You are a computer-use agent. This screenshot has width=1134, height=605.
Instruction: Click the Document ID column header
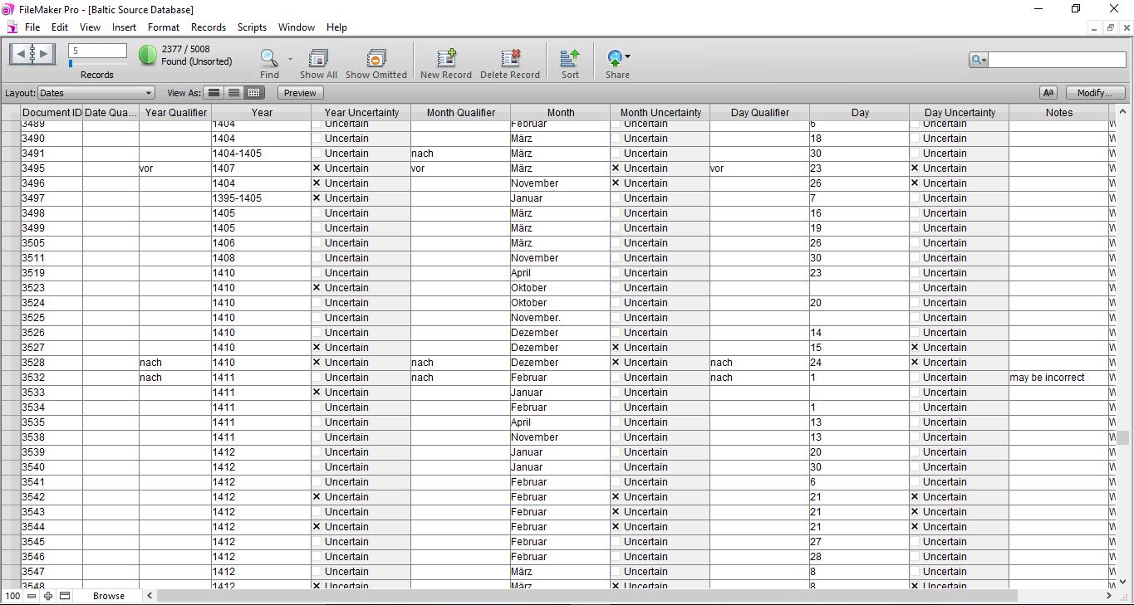point(52,113)
